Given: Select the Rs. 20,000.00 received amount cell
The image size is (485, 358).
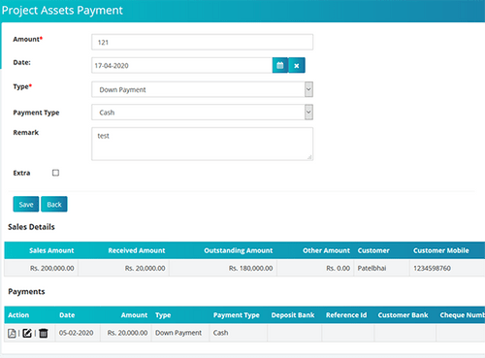Looking at the screenshot, I should [123, 268].
